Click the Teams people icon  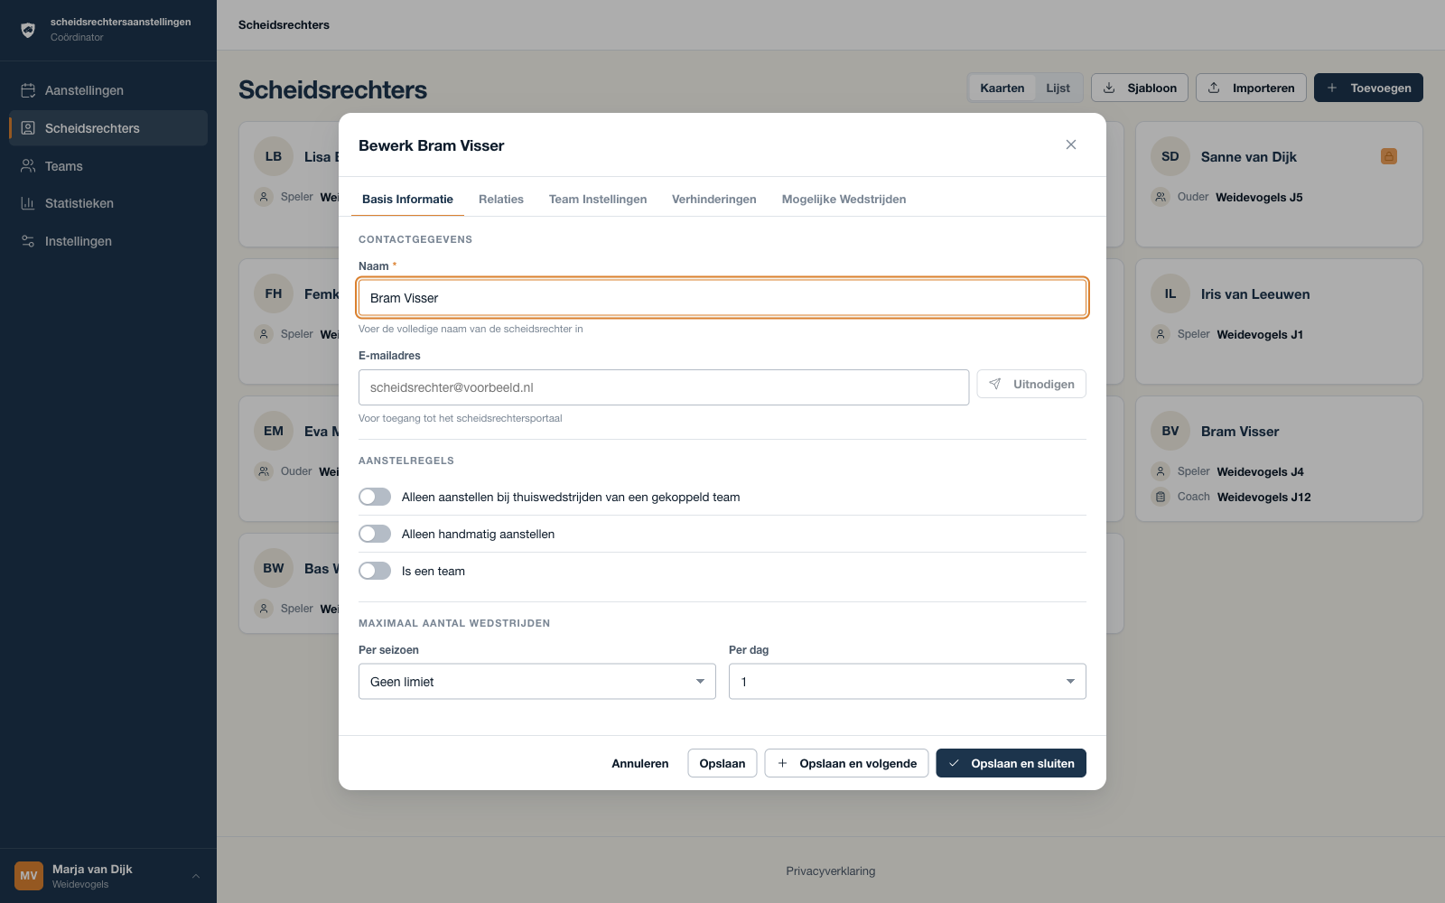[x=28, y=166]
